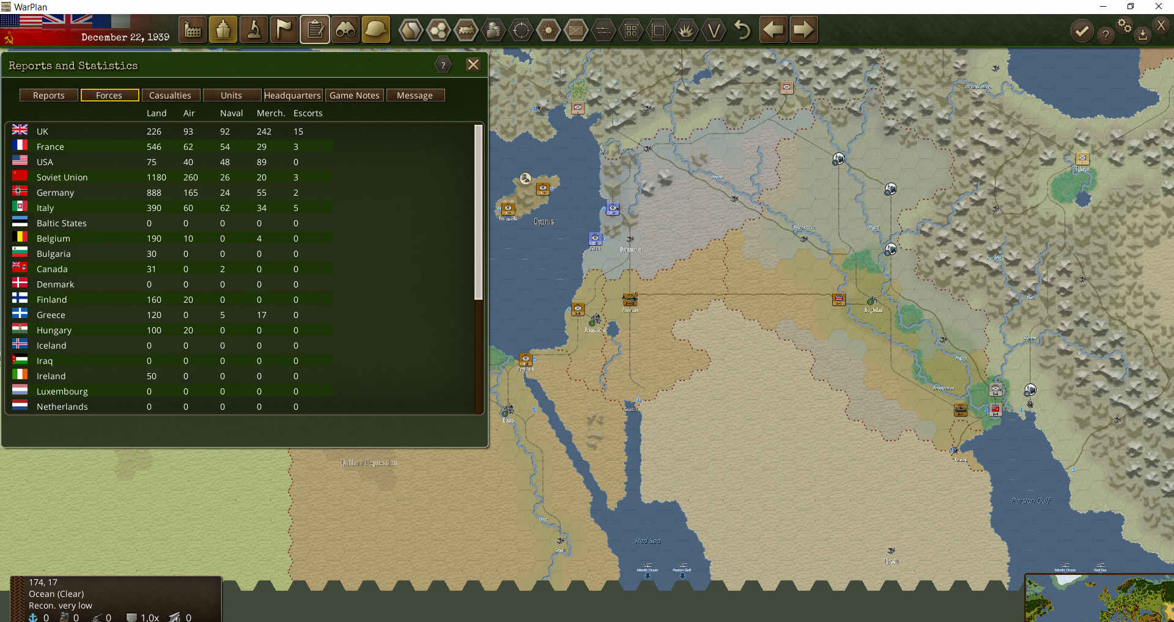Open the microscope research icon
1174x622 pixels.
[x=254, y=29]
